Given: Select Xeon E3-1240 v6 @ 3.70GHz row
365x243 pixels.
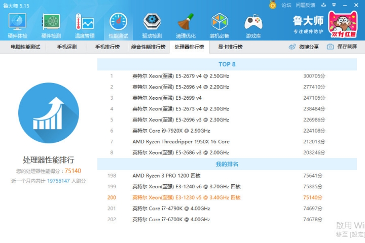Looking at the screenshot, I should 227,186.
